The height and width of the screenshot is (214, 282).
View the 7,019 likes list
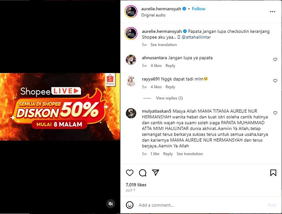[136, 185]
